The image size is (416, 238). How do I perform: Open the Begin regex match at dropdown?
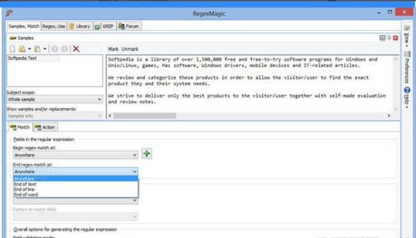point(75,155)
